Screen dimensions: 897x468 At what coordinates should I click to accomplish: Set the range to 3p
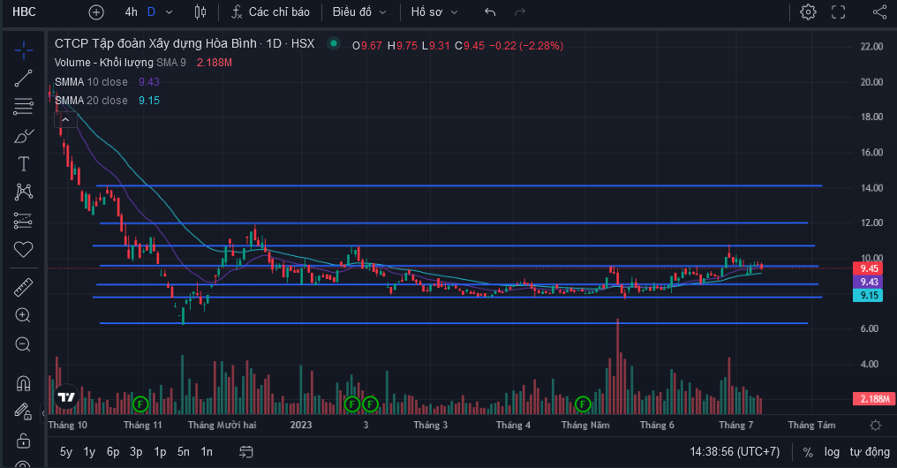(x=136, y=452)
